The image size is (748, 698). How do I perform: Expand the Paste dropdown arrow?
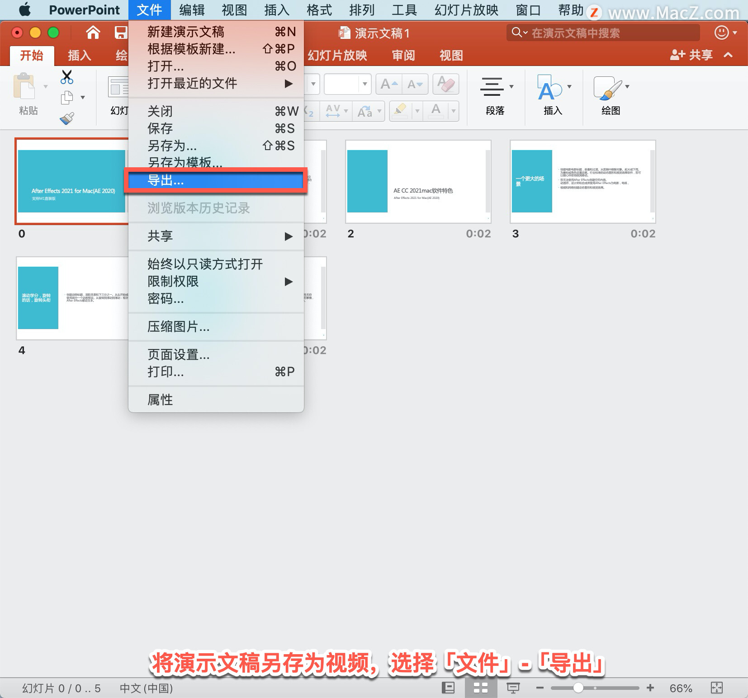click(45, 86)
